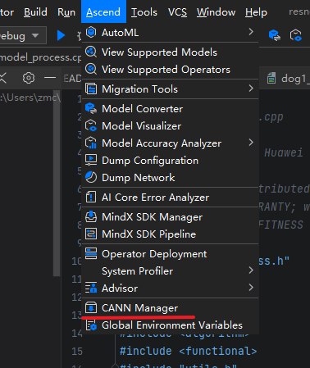Viewport: 310px width, 368px height.
Task: Click line number 15 in gutter
Action: [77, 351]
